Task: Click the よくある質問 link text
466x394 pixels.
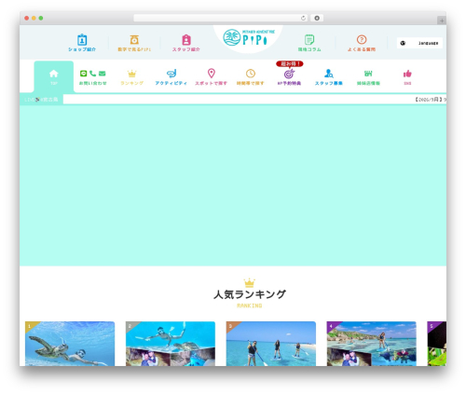Action: (362, 49)
